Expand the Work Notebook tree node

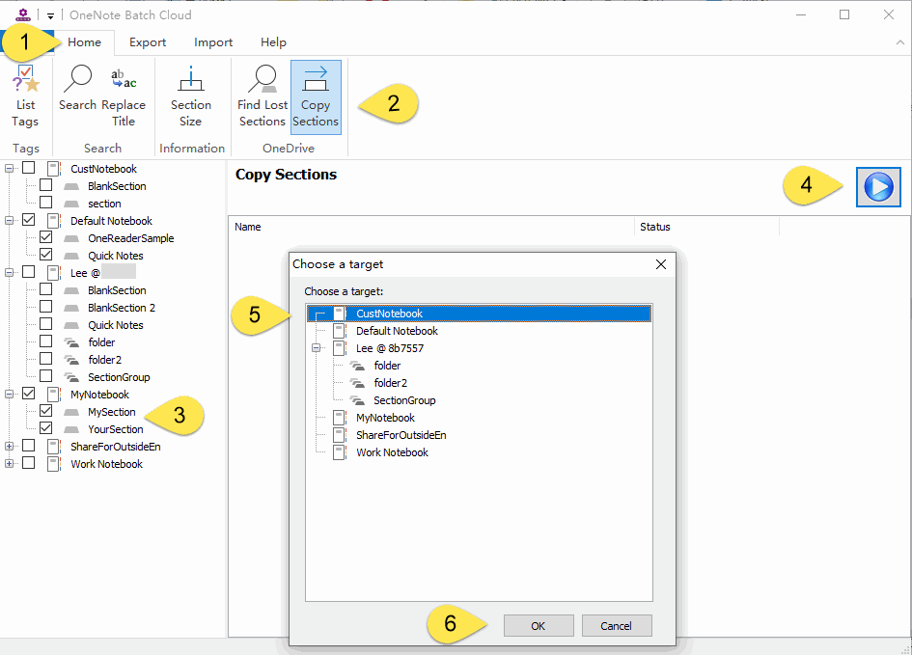(x=9, y=463)
